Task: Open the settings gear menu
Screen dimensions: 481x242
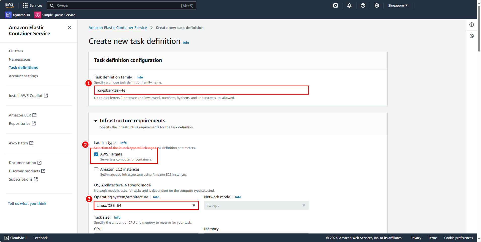Action: pyautogui.click(x=377, y=6)
